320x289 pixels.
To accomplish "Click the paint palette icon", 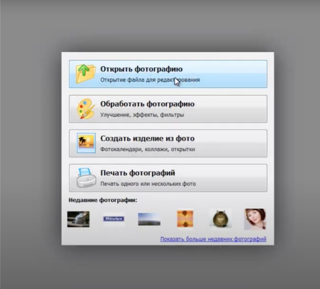I will coord(86,109).
